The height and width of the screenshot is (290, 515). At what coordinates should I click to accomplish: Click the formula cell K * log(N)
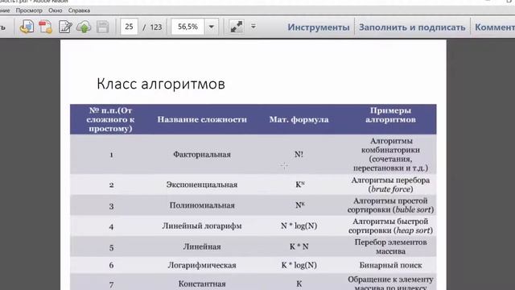click(299, 265)
